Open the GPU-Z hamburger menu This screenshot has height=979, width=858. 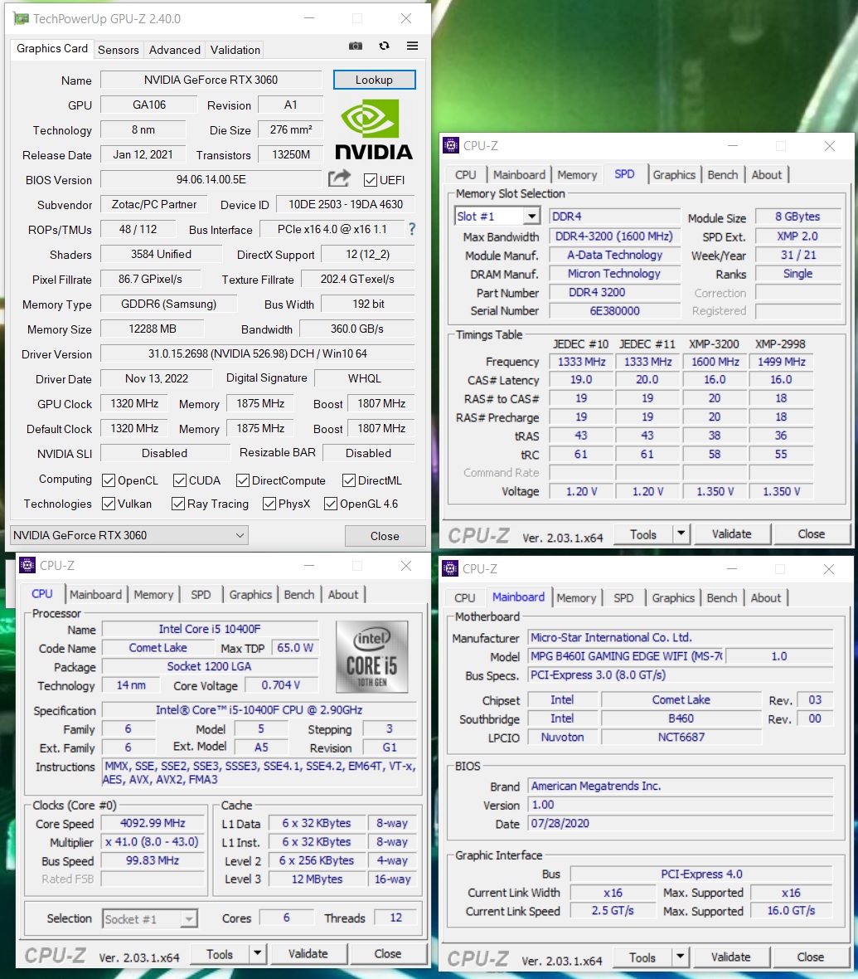[x=413, y=46]
